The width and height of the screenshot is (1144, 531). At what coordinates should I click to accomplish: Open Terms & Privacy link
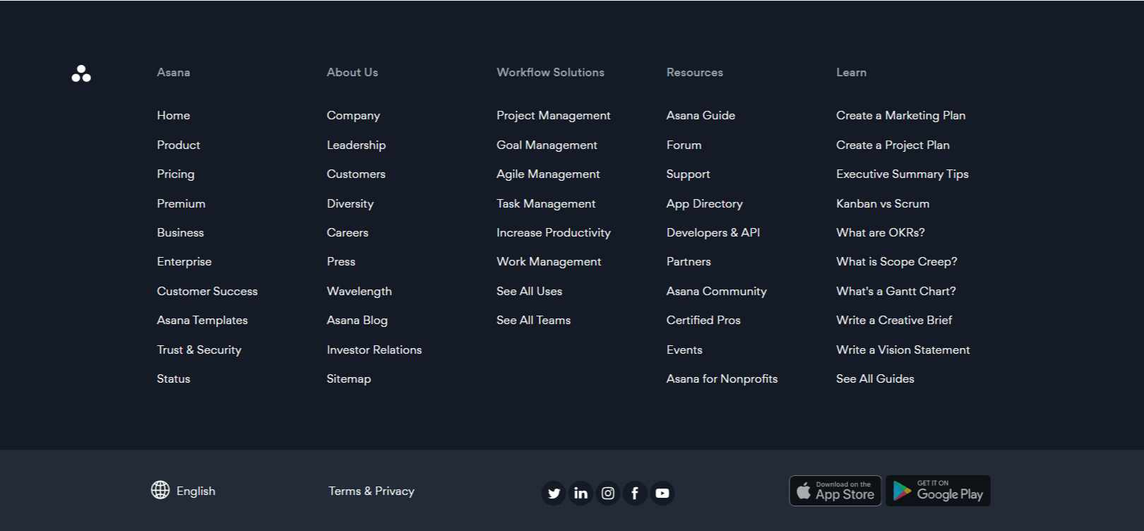[371, 491]
